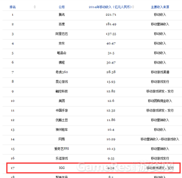Select 移动团购佣金收入 in 美团 row
Image resolution: width=182 pixels, height=178 pixels.
point(160,101)
